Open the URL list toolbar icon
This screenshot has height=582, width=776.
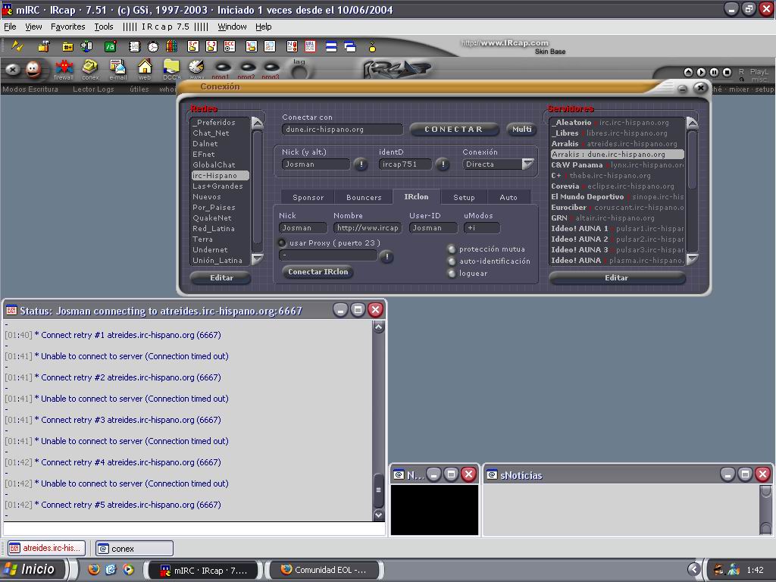(310, 46)
